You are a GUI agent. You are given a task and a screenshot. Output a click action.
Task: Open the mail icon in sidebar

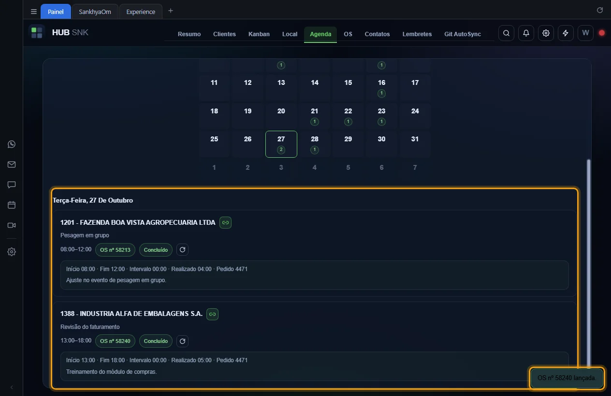coord(12,164)
